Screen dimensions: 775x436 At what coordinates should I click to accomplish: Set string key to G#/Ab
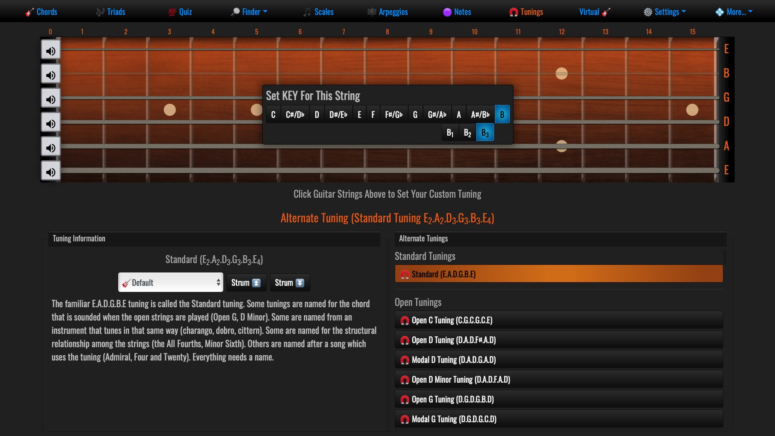pyautogui.click(x=437, y=115)
